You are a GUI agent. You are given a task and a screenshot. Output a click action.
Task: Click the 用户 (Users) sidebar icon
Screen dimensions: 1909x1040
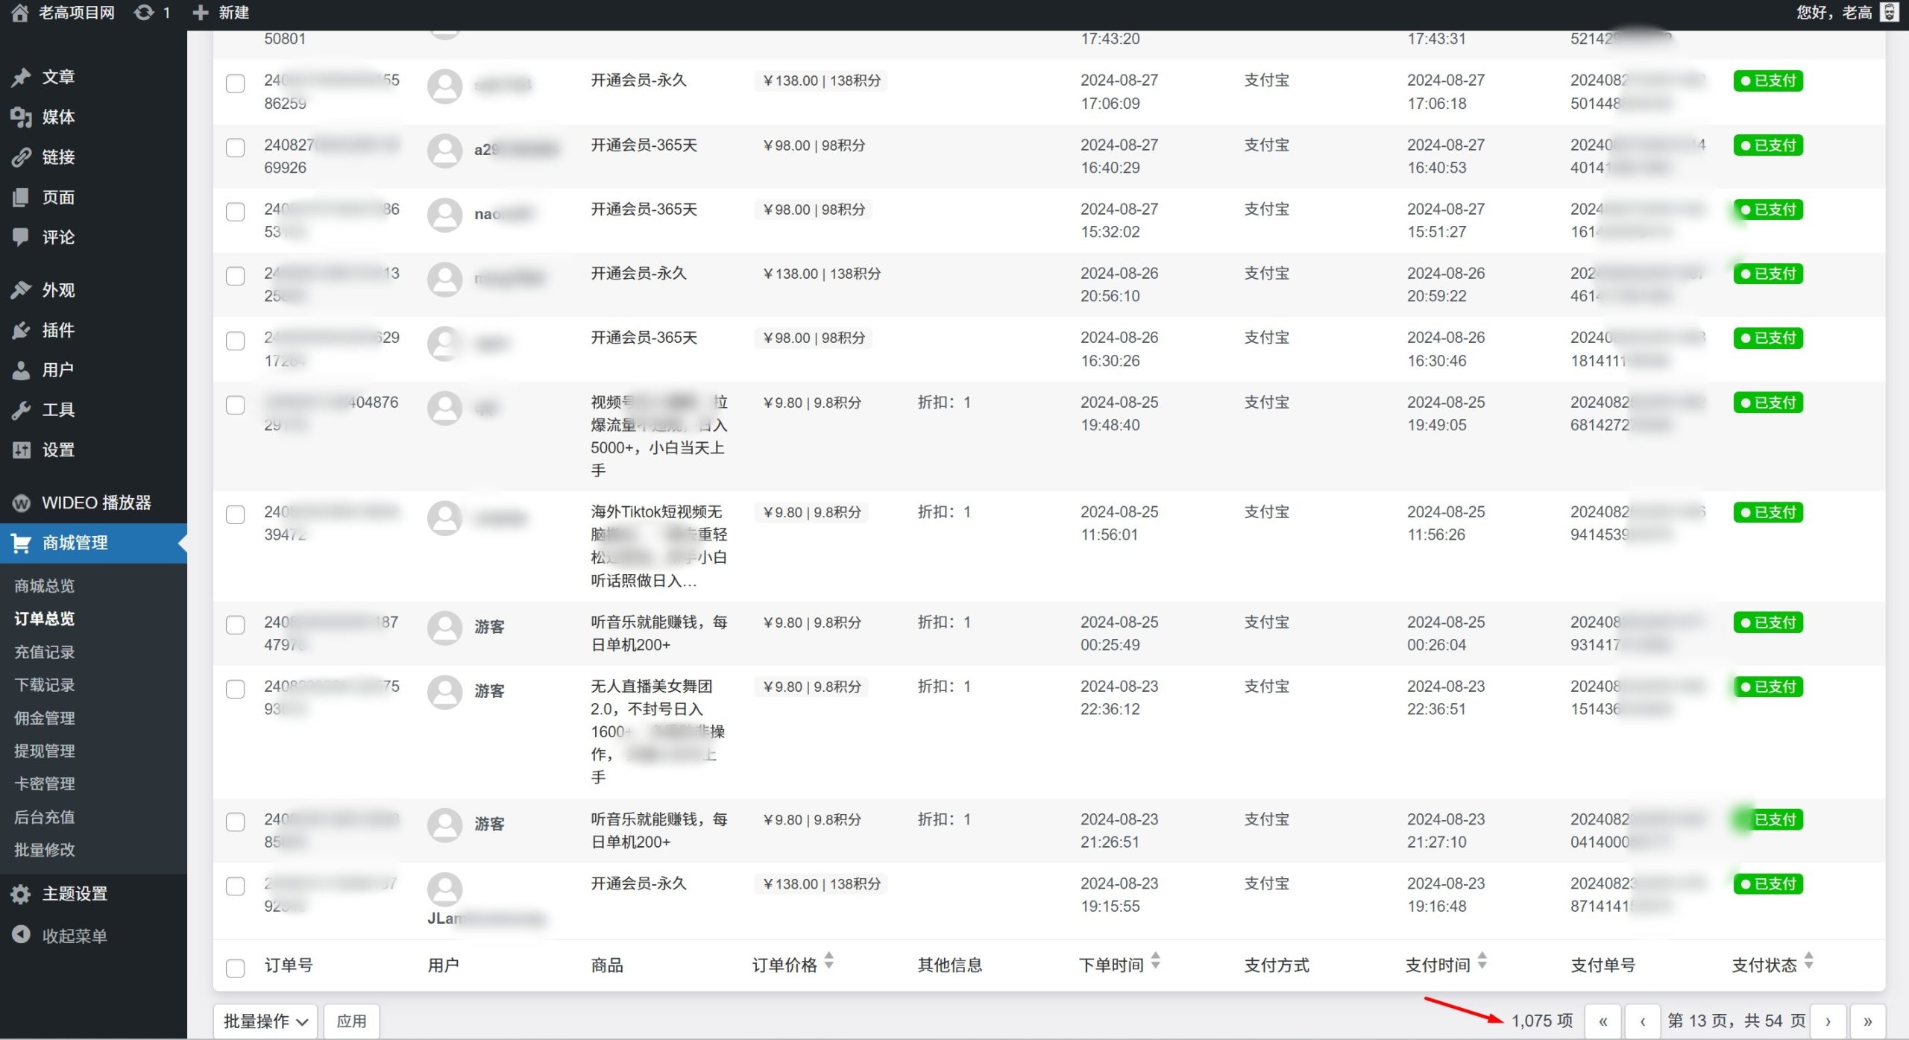pos(20,370)
